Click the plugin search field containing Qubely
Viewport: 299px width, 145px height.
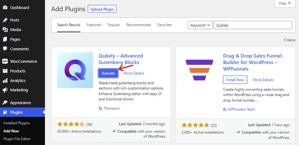tap(253, 25)
